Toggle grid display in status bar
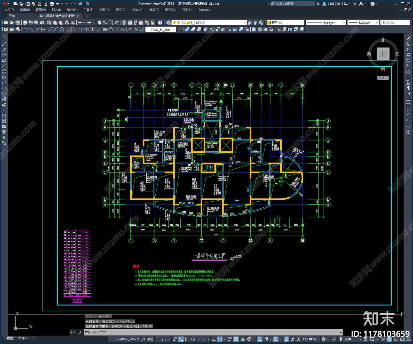This screenshot has width=413, height=344. tap(158, 339)
